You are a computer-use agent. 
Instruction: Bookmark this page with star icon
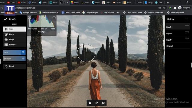pos(164,8)
